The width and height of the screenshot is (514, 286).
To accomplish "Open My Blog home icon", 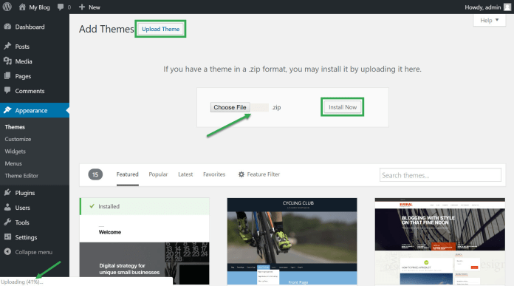I will (22, 7).
